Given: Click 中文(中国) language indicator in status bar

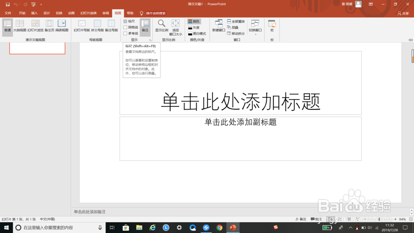Looking at the screenshot, I should coord(47,219).
